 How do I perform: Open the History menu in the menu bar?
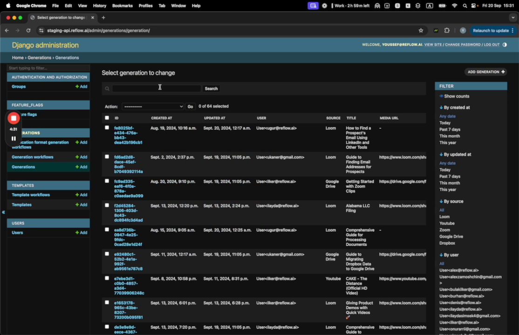(99, 6)
